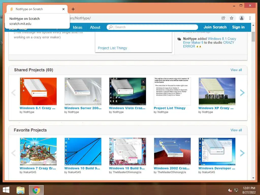The image size is (260, 195).
Task: Open Windows 8.1 Crazy Error Maker 5 activity link
Action: click(x=209, y=41)
